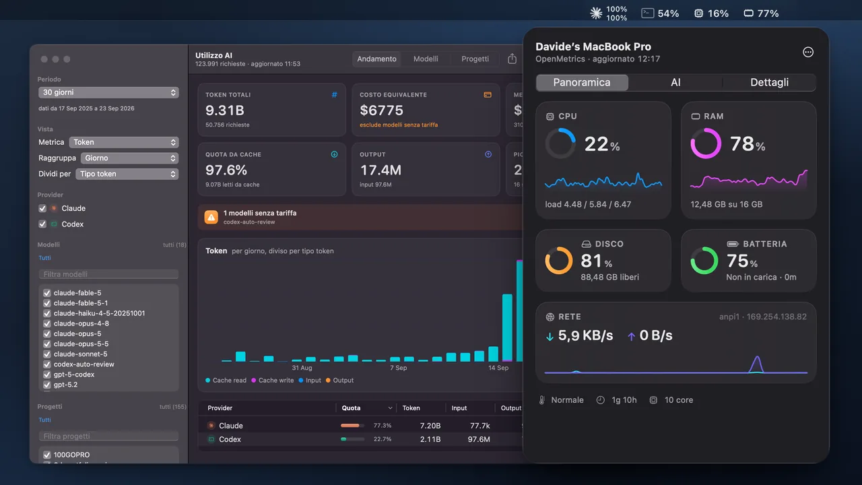The width and height of the screenshot is (862, 485).
Task: Click the Claude quota progress bar
Action: pos(352,426)
